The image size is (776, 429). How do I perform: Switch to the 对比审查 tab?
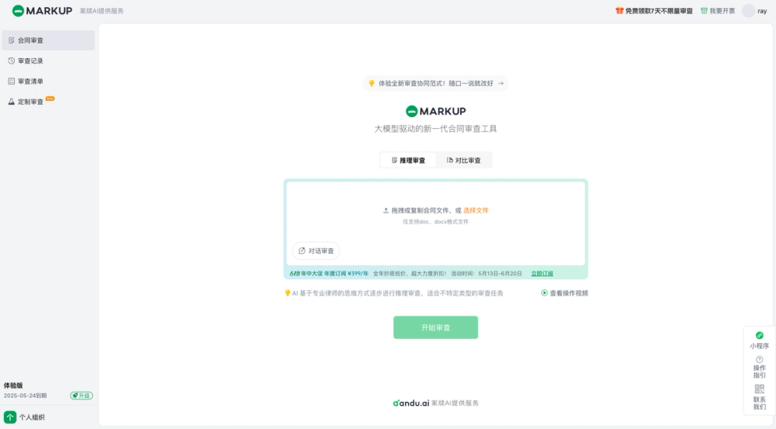pyautogui.click(x=464, y=161)
